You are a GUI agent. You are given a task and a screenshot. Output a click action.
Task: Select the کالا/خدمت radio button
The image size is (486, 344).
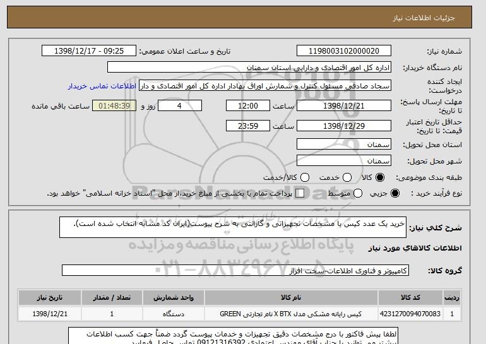305,177
